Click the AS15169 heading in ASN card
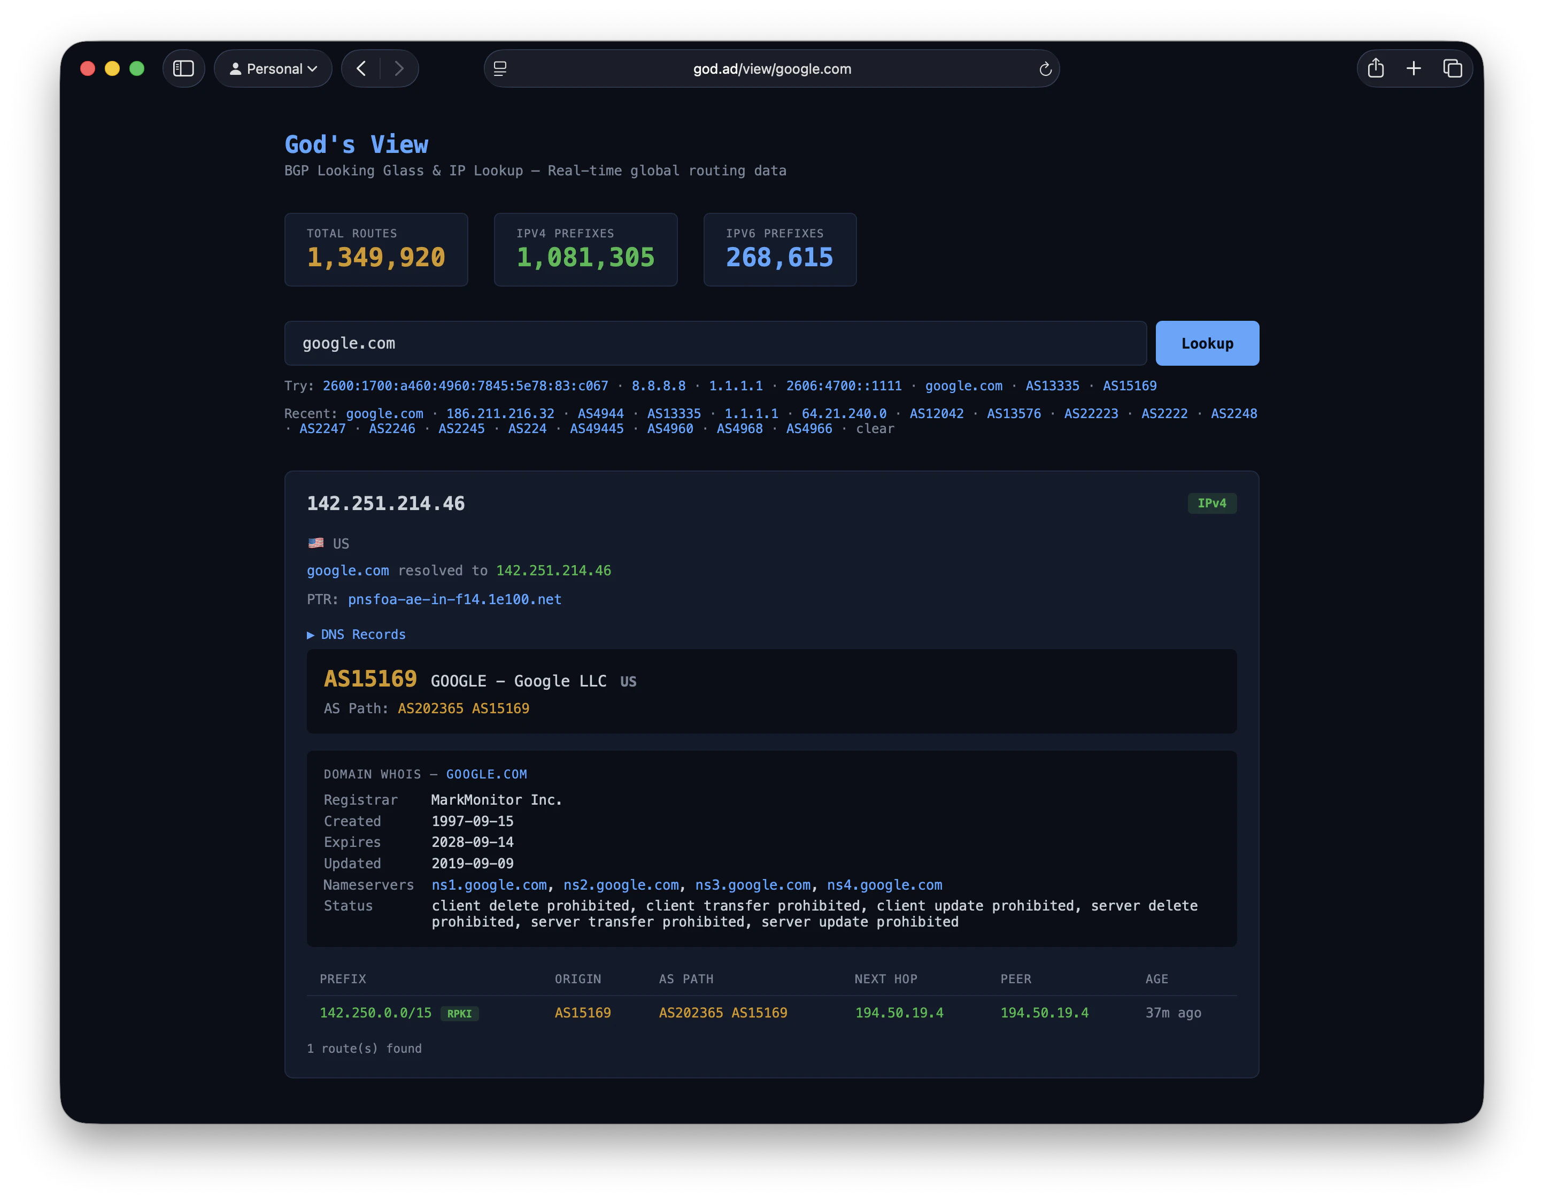The height and width of the screenshot is (1203, 1544). 370,679
